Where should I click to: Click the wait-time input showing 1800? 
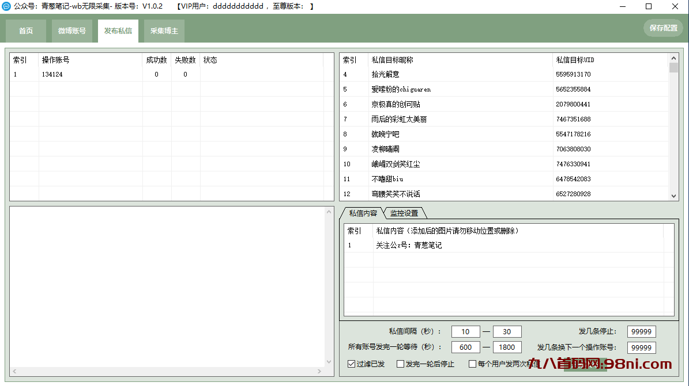pyautogui.click(x=507, y=347)
